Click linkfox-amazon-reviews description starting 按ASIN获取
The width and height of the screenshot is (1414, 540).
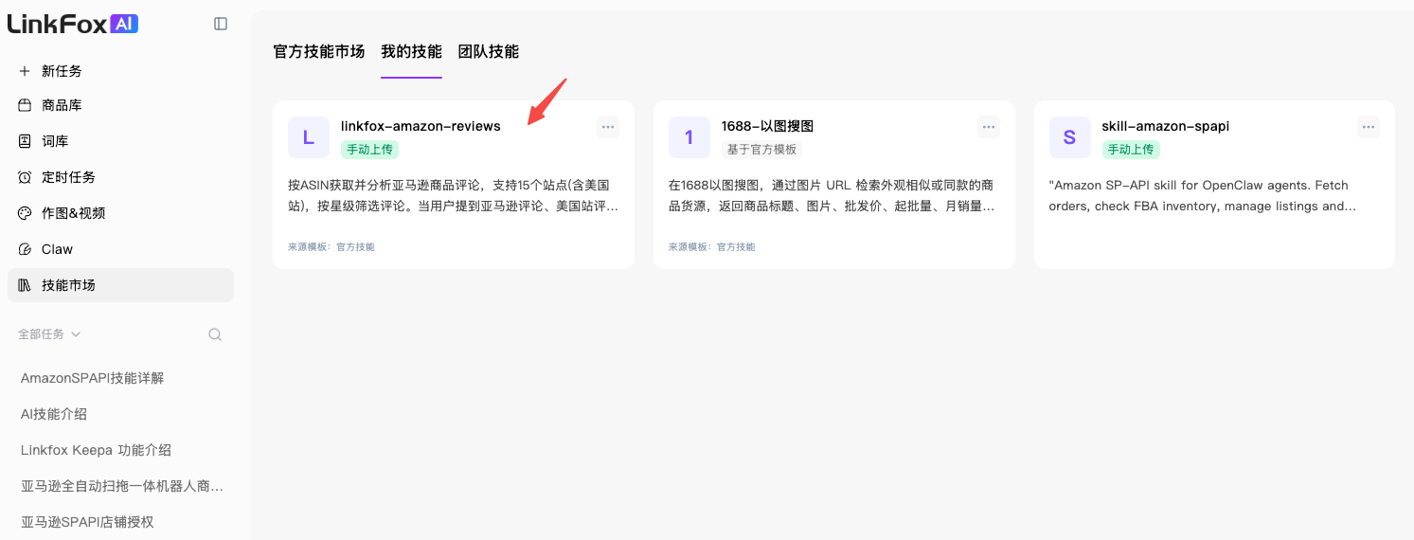click(454, 195)
